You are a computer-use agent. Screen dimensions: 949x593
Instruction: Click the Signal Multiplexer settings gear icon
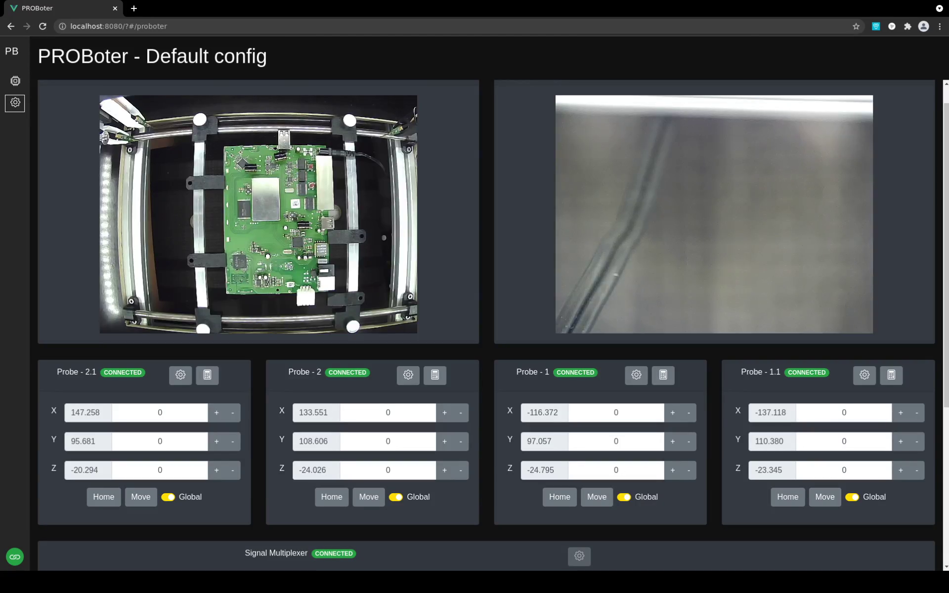coord(579,555)
